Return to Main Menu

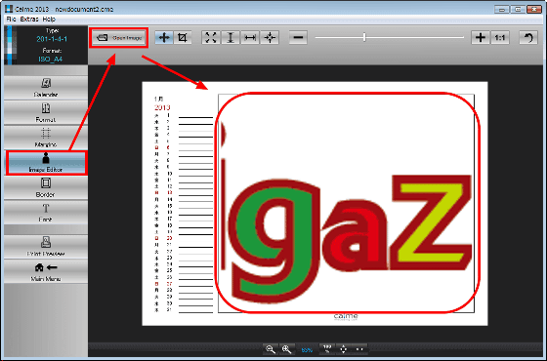(46, 272)
